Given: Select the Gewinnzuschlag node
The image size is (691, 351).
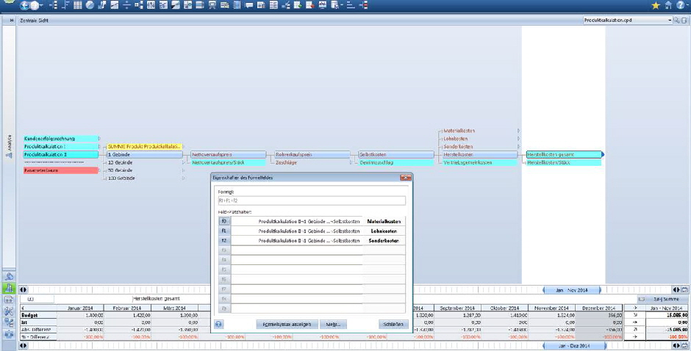Looking at the screenshot, I should coord(396,162).
